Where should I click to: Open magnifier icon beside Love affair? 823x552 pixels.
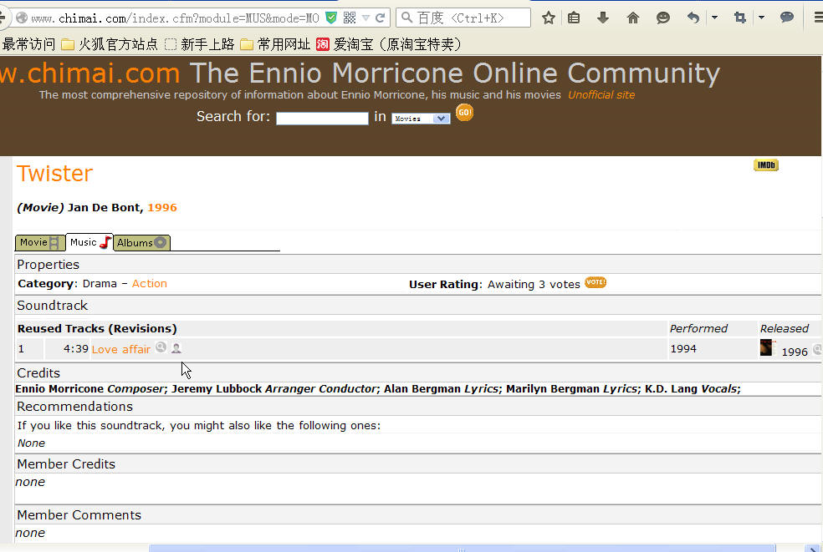[161, 347]
